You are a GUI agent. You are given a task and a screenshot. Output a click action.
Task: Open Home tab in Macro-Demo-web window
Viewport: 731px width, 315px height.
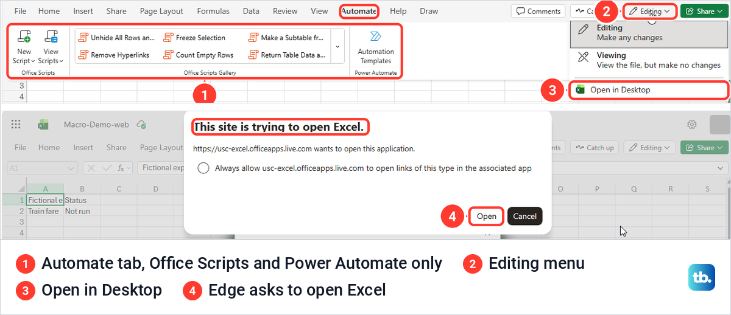pos(49,147)
